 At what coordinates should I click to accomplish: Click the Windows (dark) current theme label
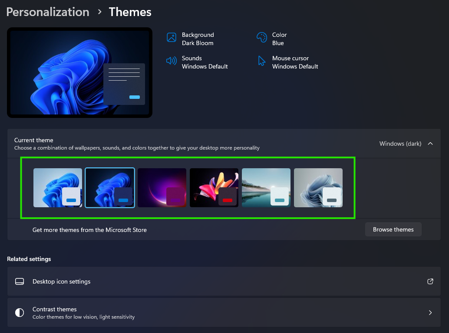coord(400,144)
